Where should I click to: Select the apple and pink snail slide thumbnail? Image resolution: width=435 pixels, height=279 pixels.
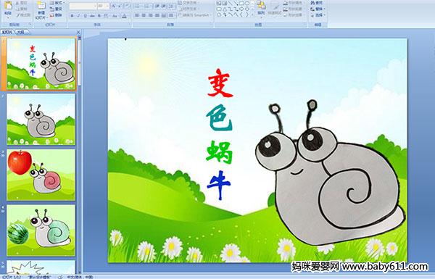point(41,175)
